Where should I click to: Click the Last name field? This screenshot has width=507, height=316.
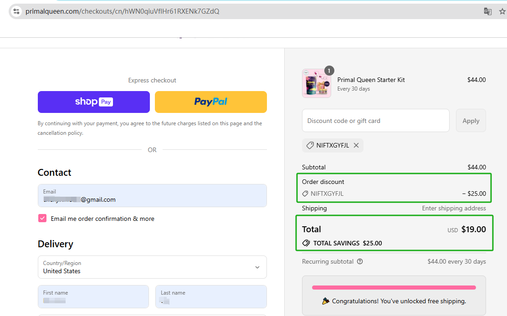[x=211, y=296]
